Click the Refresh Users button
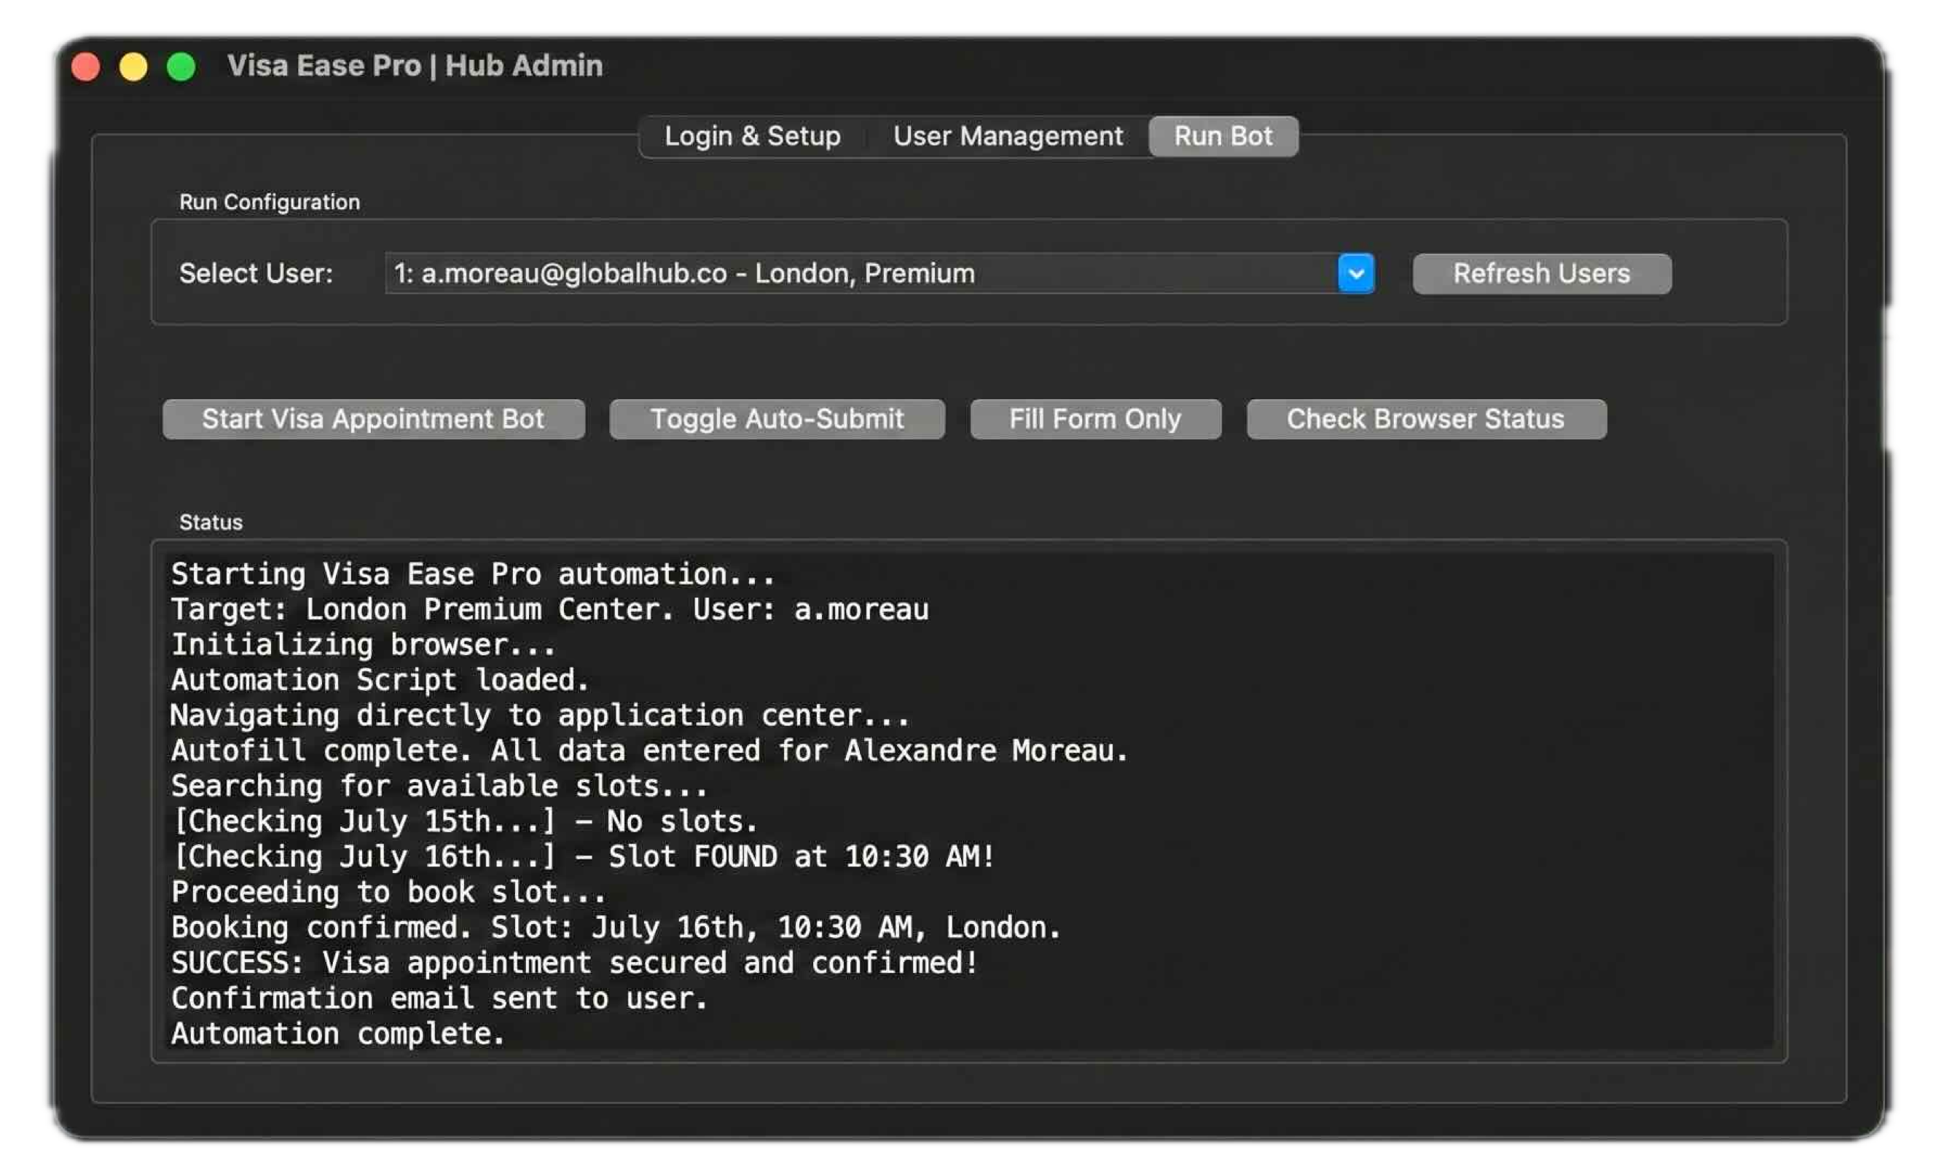 1542,273
